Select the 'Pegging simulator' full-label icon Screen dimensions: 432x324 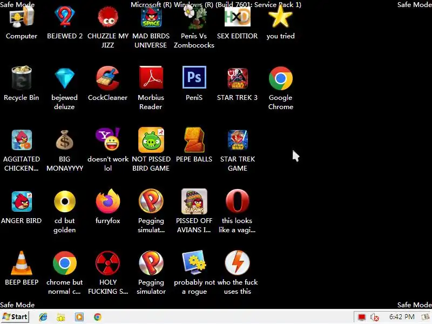(151, 263)
